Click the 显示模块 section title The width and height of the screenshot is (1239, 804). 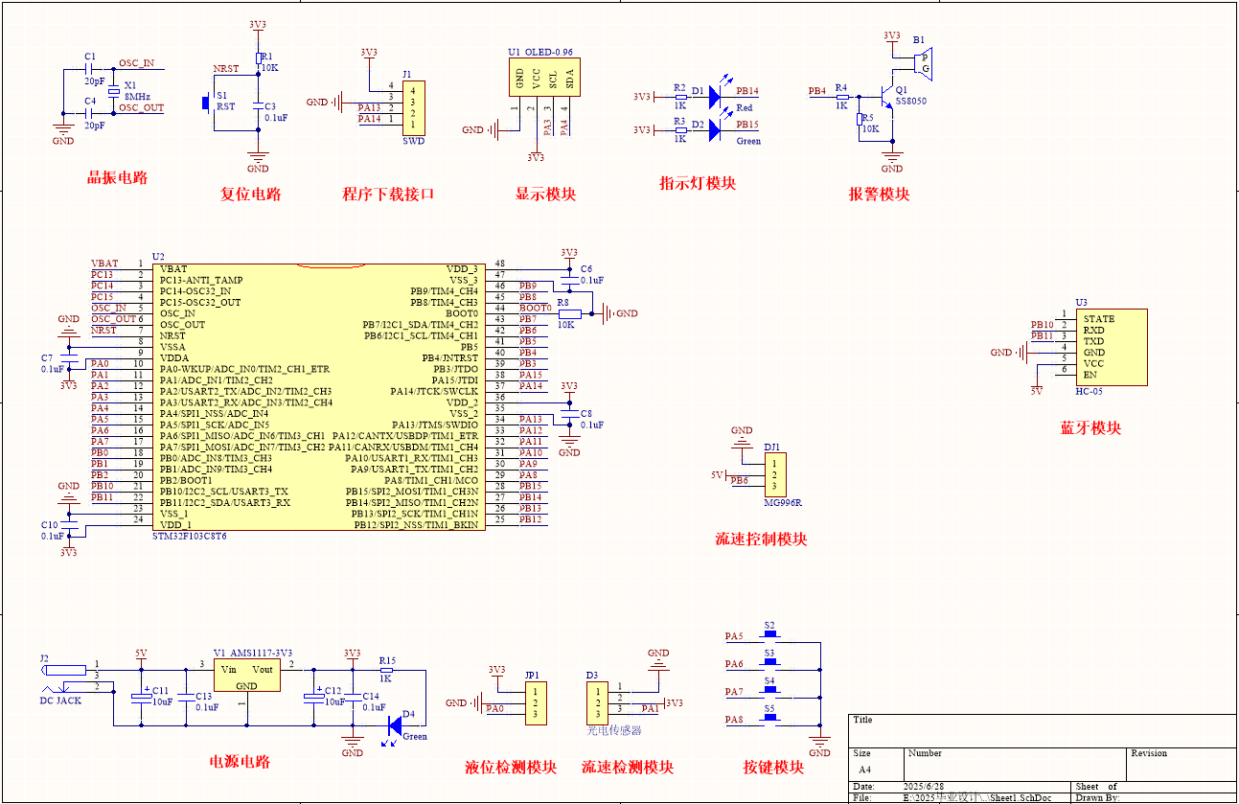[x=546, y=194]
